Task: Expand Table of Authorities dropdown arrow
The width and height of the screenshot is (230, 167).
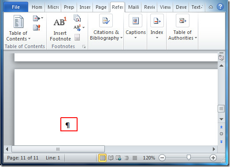Action: (196, 38)
